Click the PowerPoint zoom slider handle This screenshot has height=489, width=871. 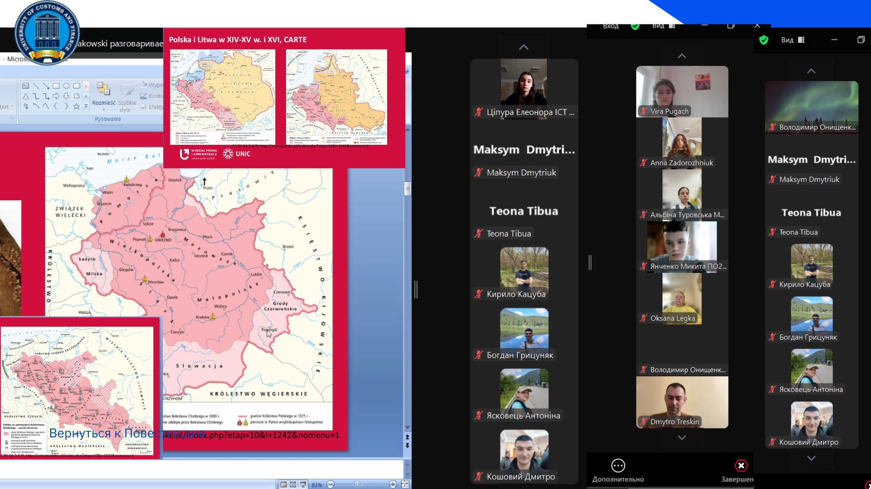coord(357,484)
